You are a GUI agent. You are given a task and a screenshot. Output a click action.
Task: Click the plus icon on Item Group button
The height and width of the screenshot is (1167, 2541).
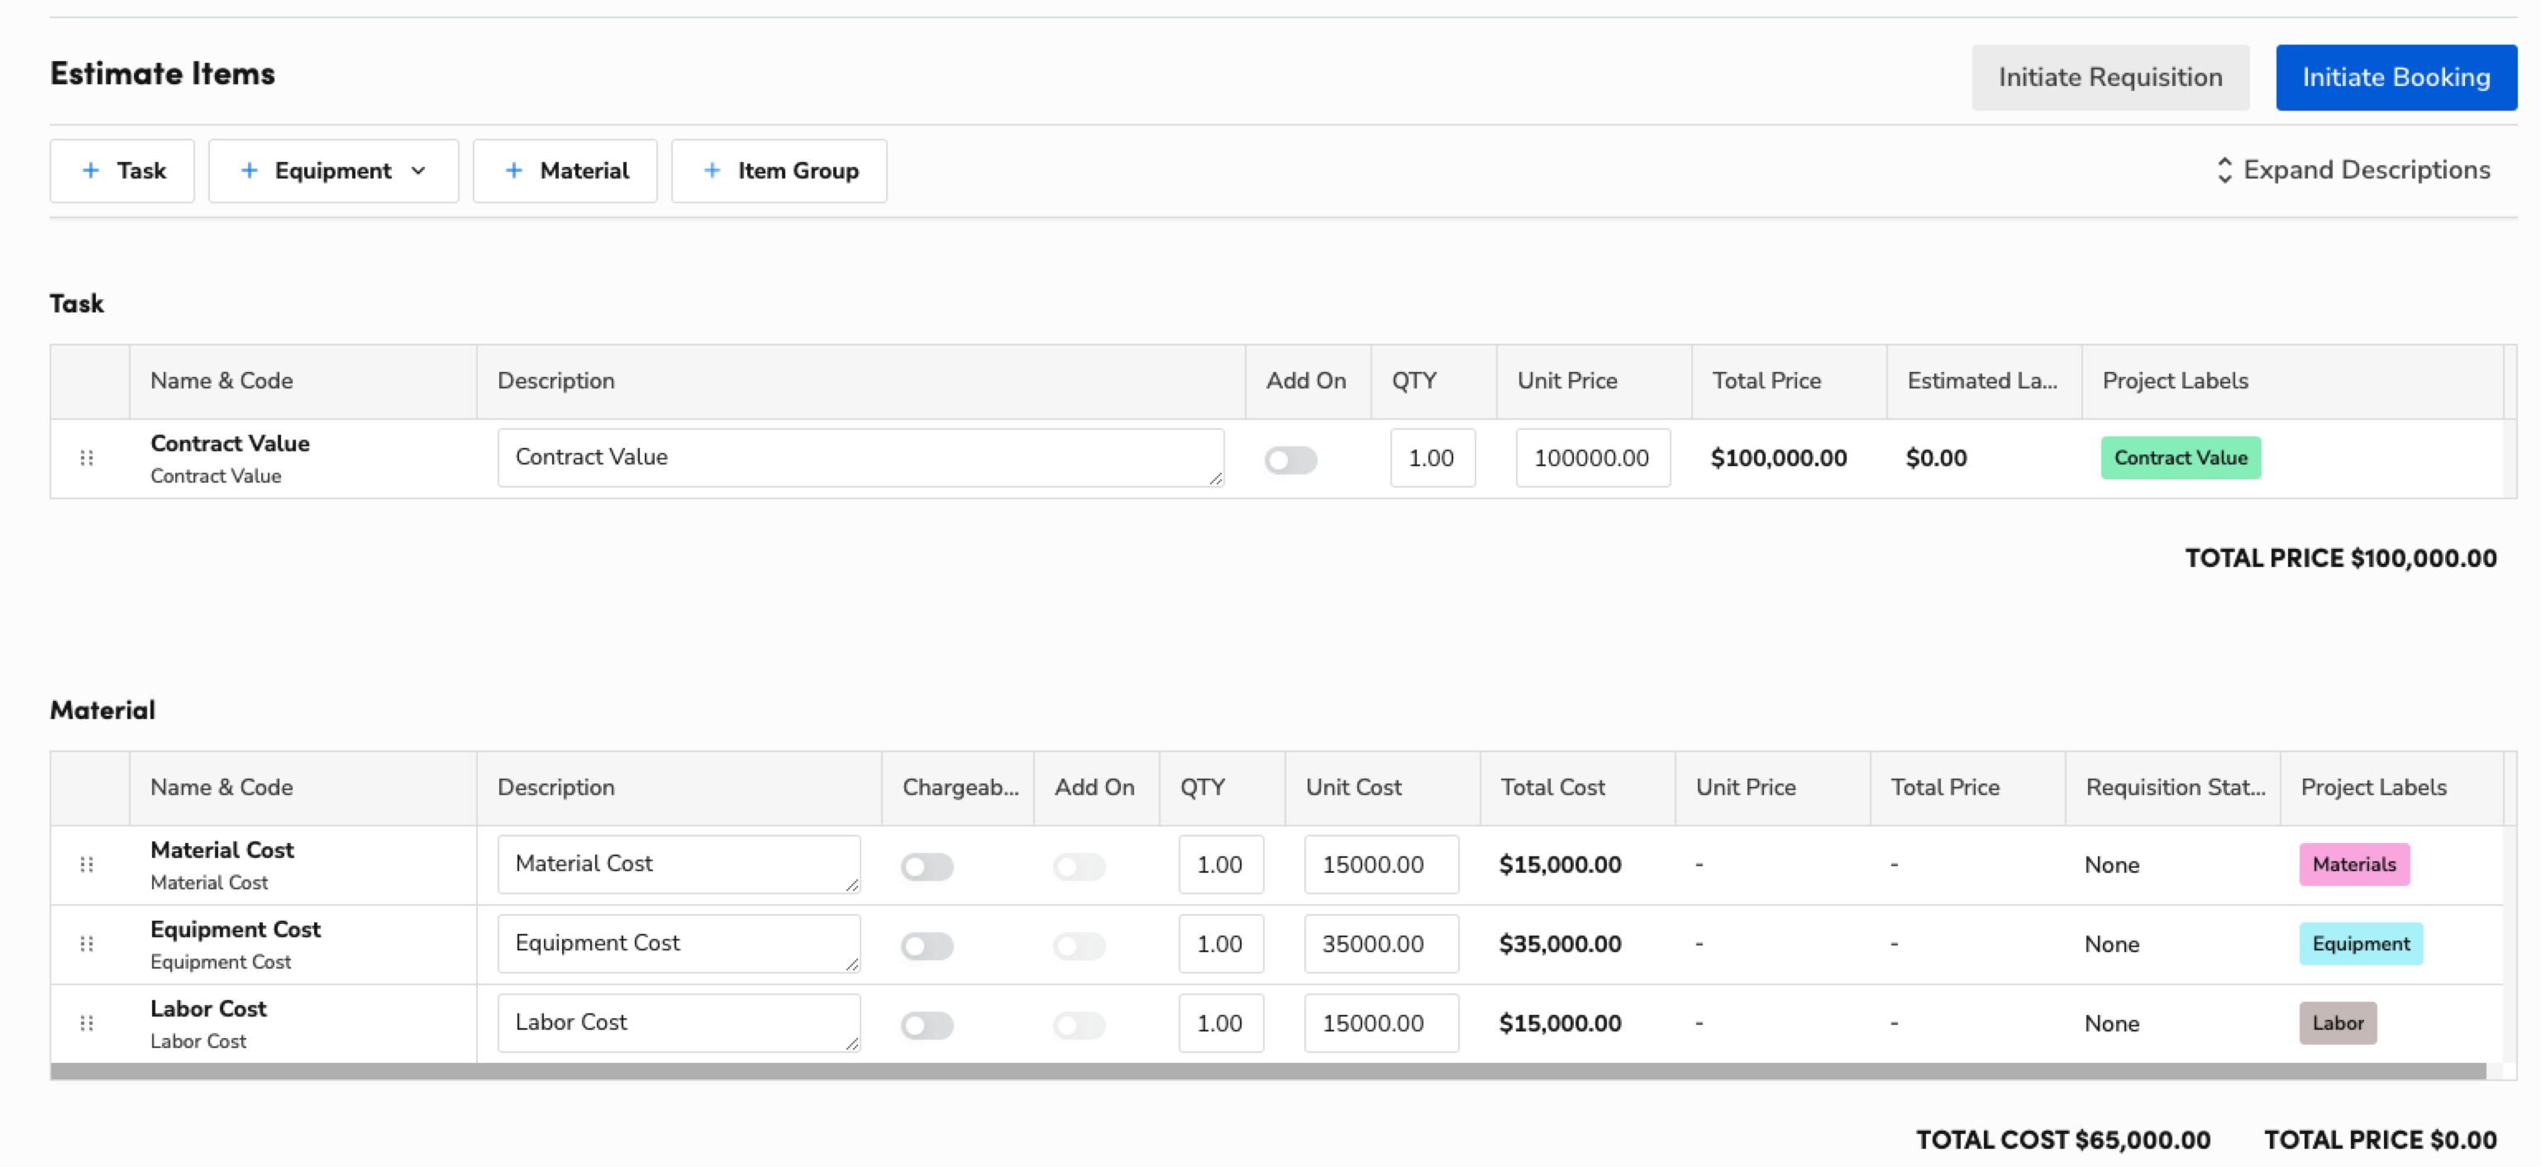click(x=713, y=170)
